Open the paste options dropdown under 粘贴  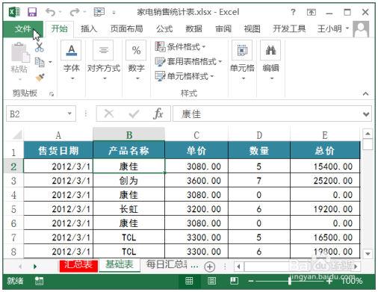coord(20,79)
